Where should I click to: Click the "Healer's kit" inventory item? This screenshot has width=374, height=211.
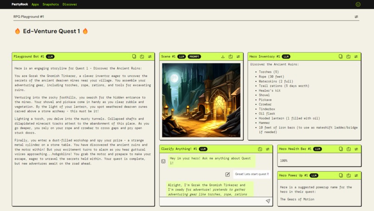[270, 90]
